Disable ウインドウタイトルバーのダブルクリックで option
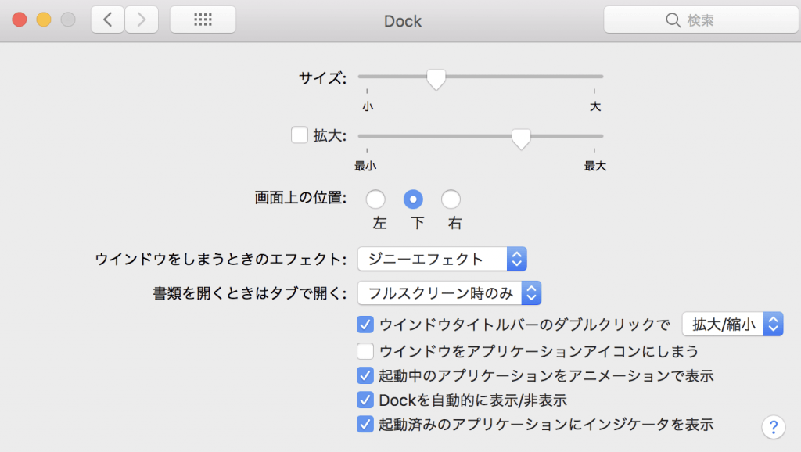 pos(365,324)
